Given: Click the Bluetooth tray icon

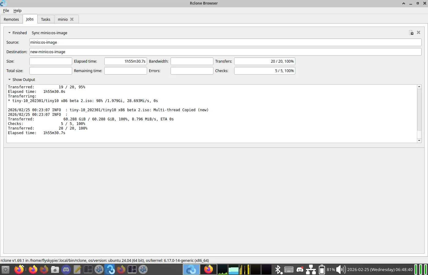Looking at the screenshot, I should point(278,269).
